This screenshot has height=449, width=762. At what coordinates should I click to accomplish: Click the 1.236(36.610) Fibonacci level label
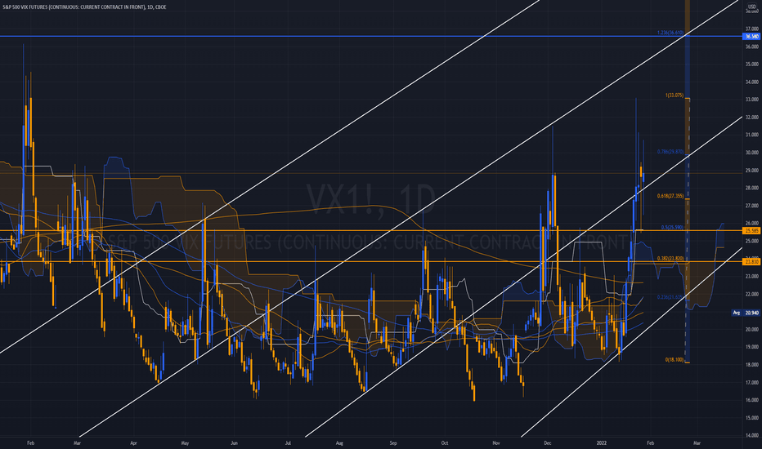pos(670,33)
